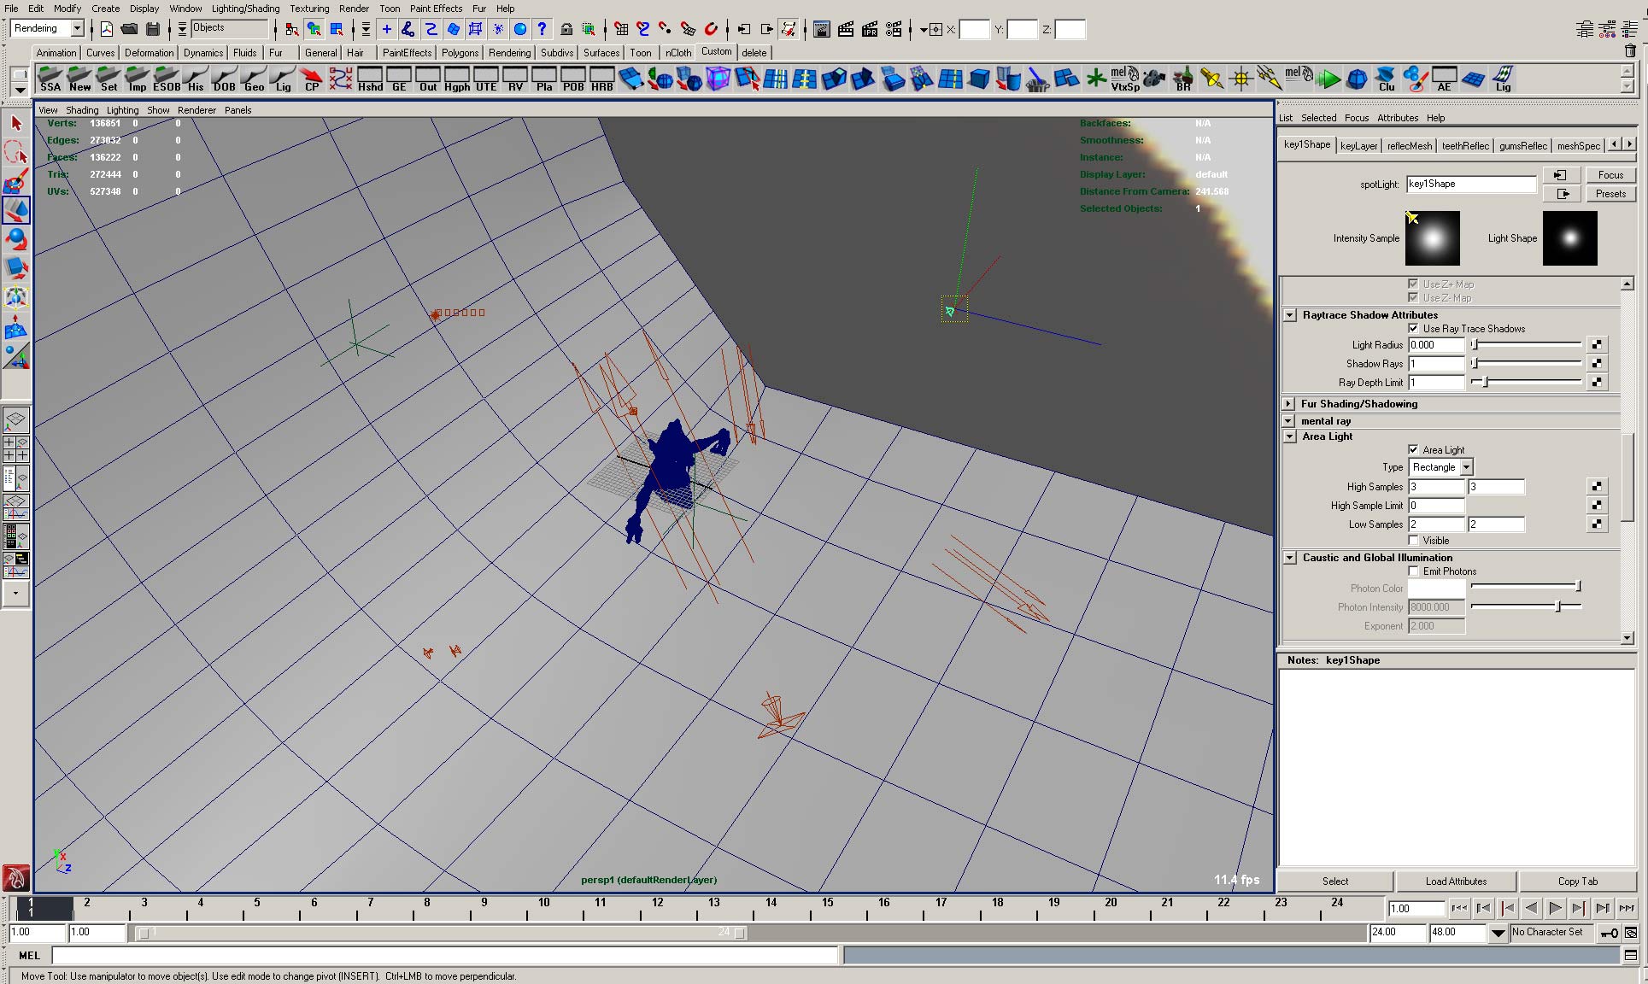
Task: Enable the Visible checkbox
Action: pyautogui.click(x=1413, y=541)
